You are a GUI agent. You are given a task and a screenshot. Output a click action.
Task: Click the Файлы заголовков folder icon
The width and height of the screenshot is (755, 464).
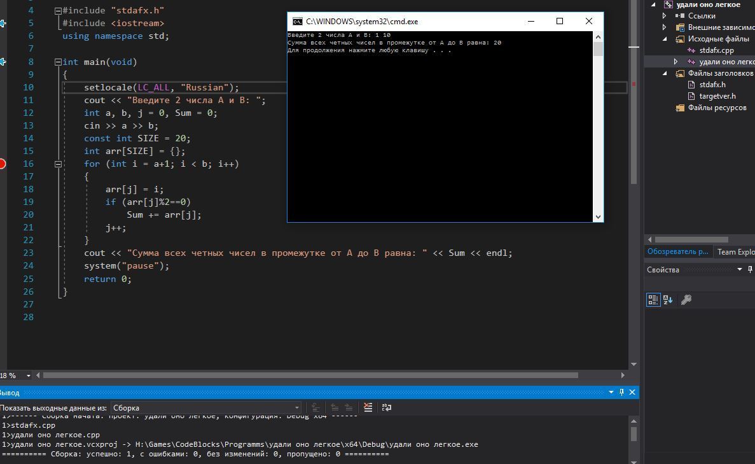pyautogui.click(x=680, y=73)
